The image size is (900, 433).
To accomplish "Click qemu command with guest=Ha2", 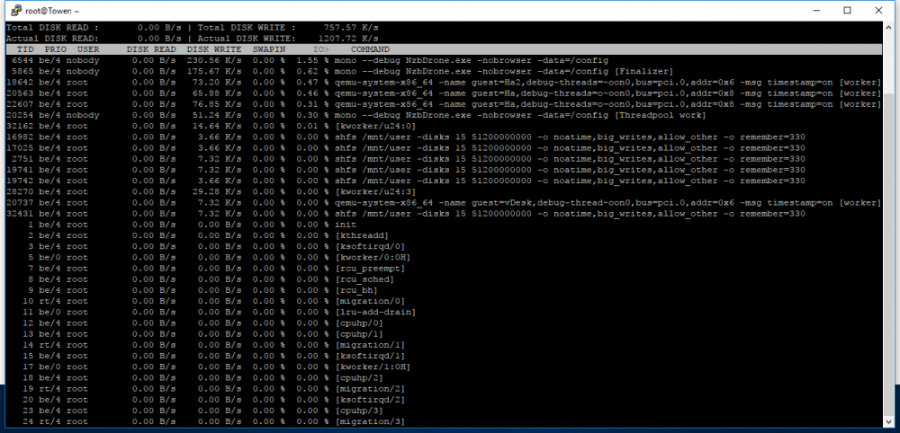I will [607, 83].
